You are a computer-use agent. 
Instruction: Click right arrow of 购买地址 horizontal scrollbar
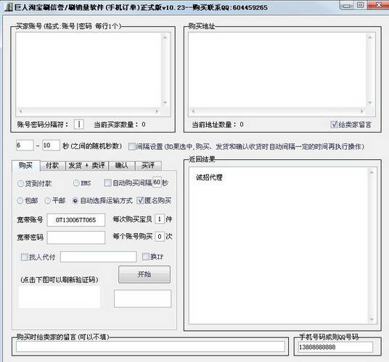click(x=362, y=111)
